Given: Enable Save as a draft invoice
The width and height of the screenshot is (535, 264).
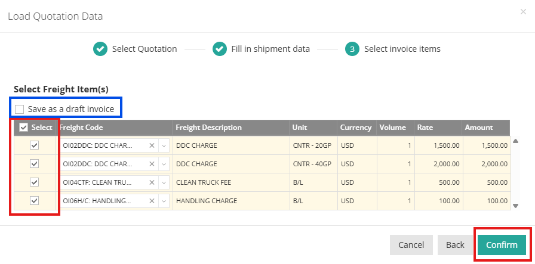Looking at the screenshot, I should (x=20, y=109).
